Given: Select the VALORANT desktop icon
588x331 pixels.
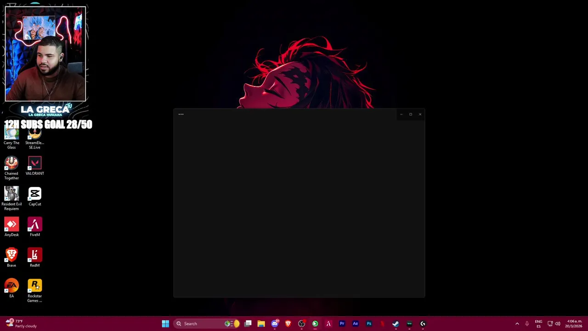Looking at the screenshot, I should pos(34,166).
